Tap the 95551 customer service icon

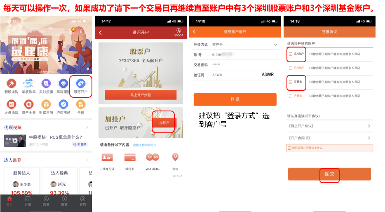178,33
